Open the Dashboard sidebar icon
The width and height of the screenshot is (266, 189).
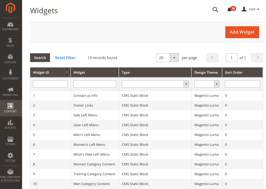tap(10, 25)
